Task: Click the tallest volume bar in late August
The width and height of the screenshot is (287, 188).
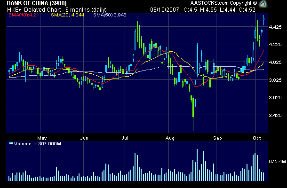Action: (x=197, y=165)
